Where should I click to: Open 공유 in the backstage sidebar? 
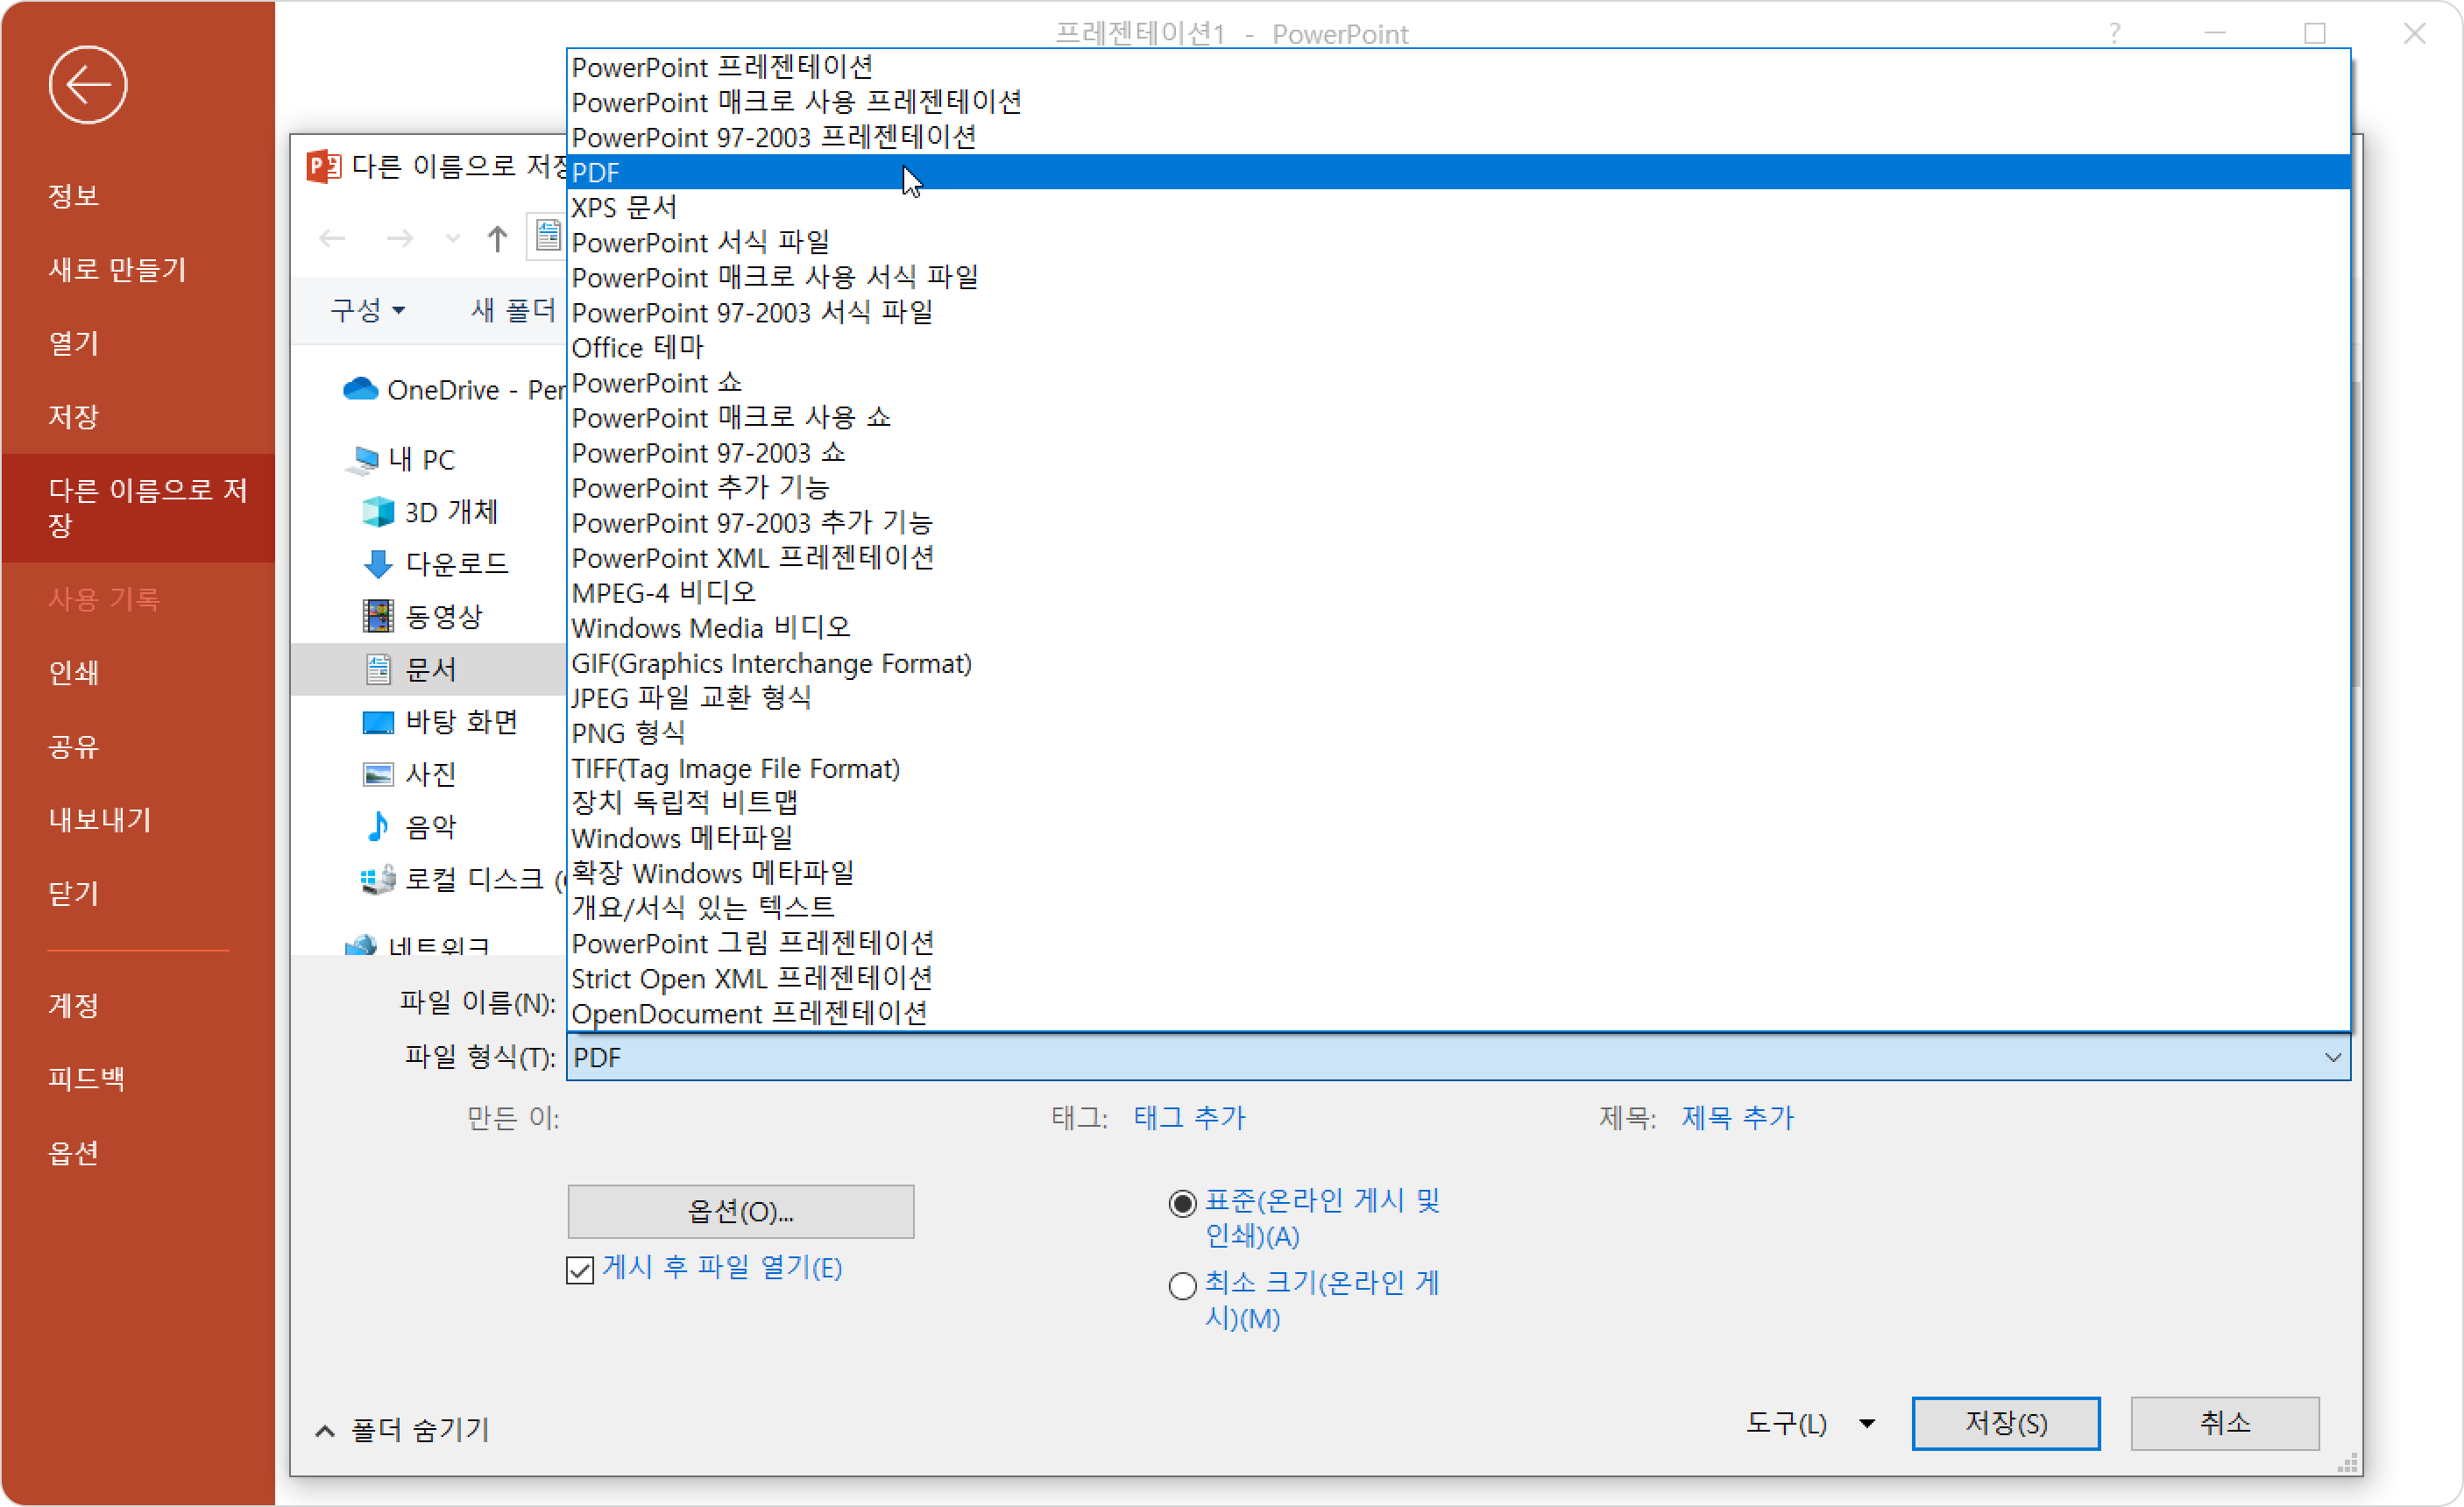coord(74,746)
